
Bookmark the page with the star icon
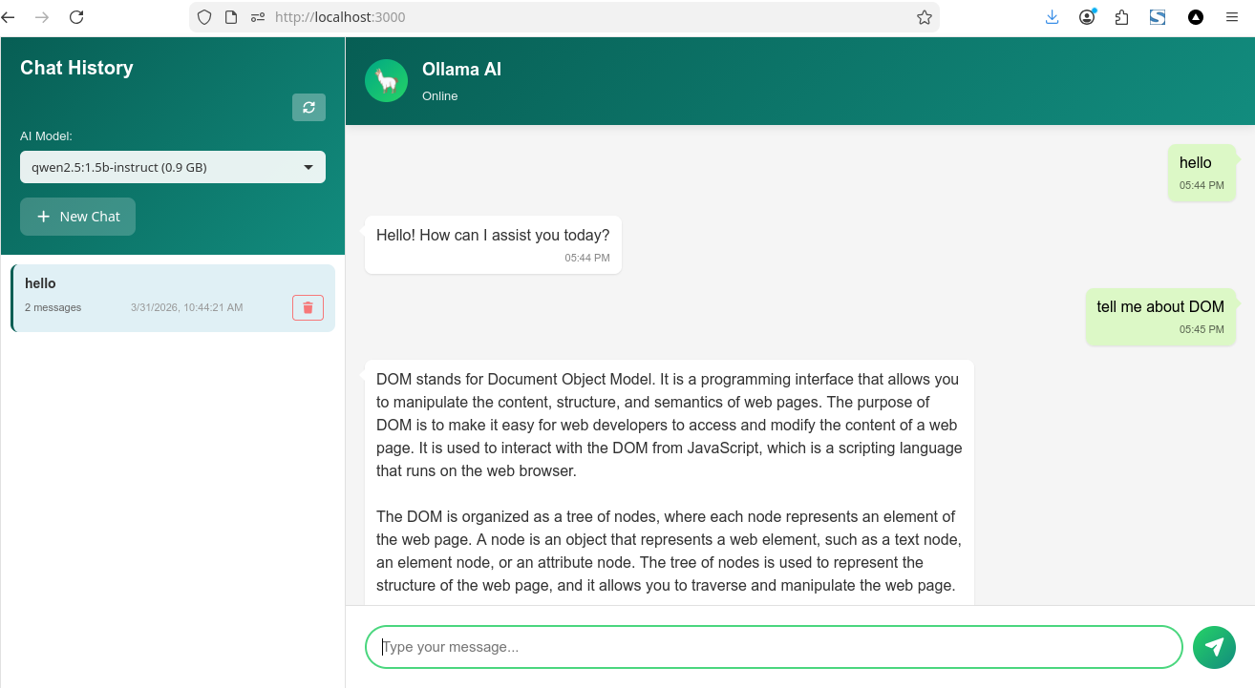coord(924,16)
